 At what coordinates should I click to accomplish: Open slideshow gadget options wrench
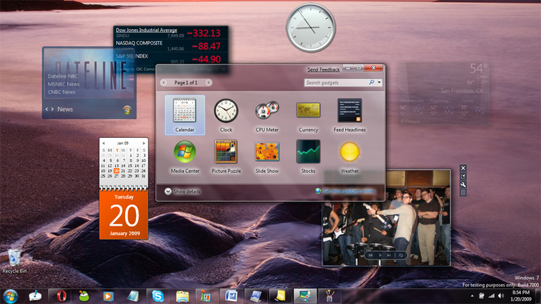[463, 184]
